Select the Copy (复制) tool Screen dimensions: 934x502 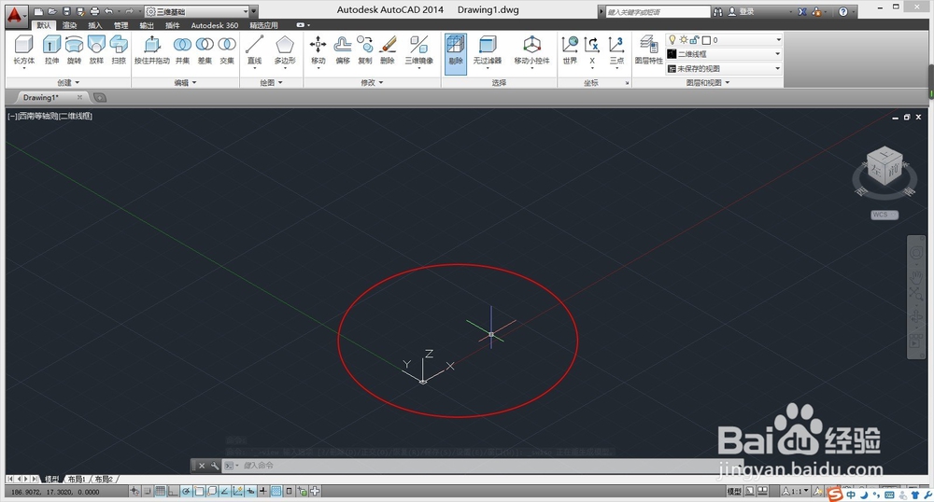tap(365, 50)
